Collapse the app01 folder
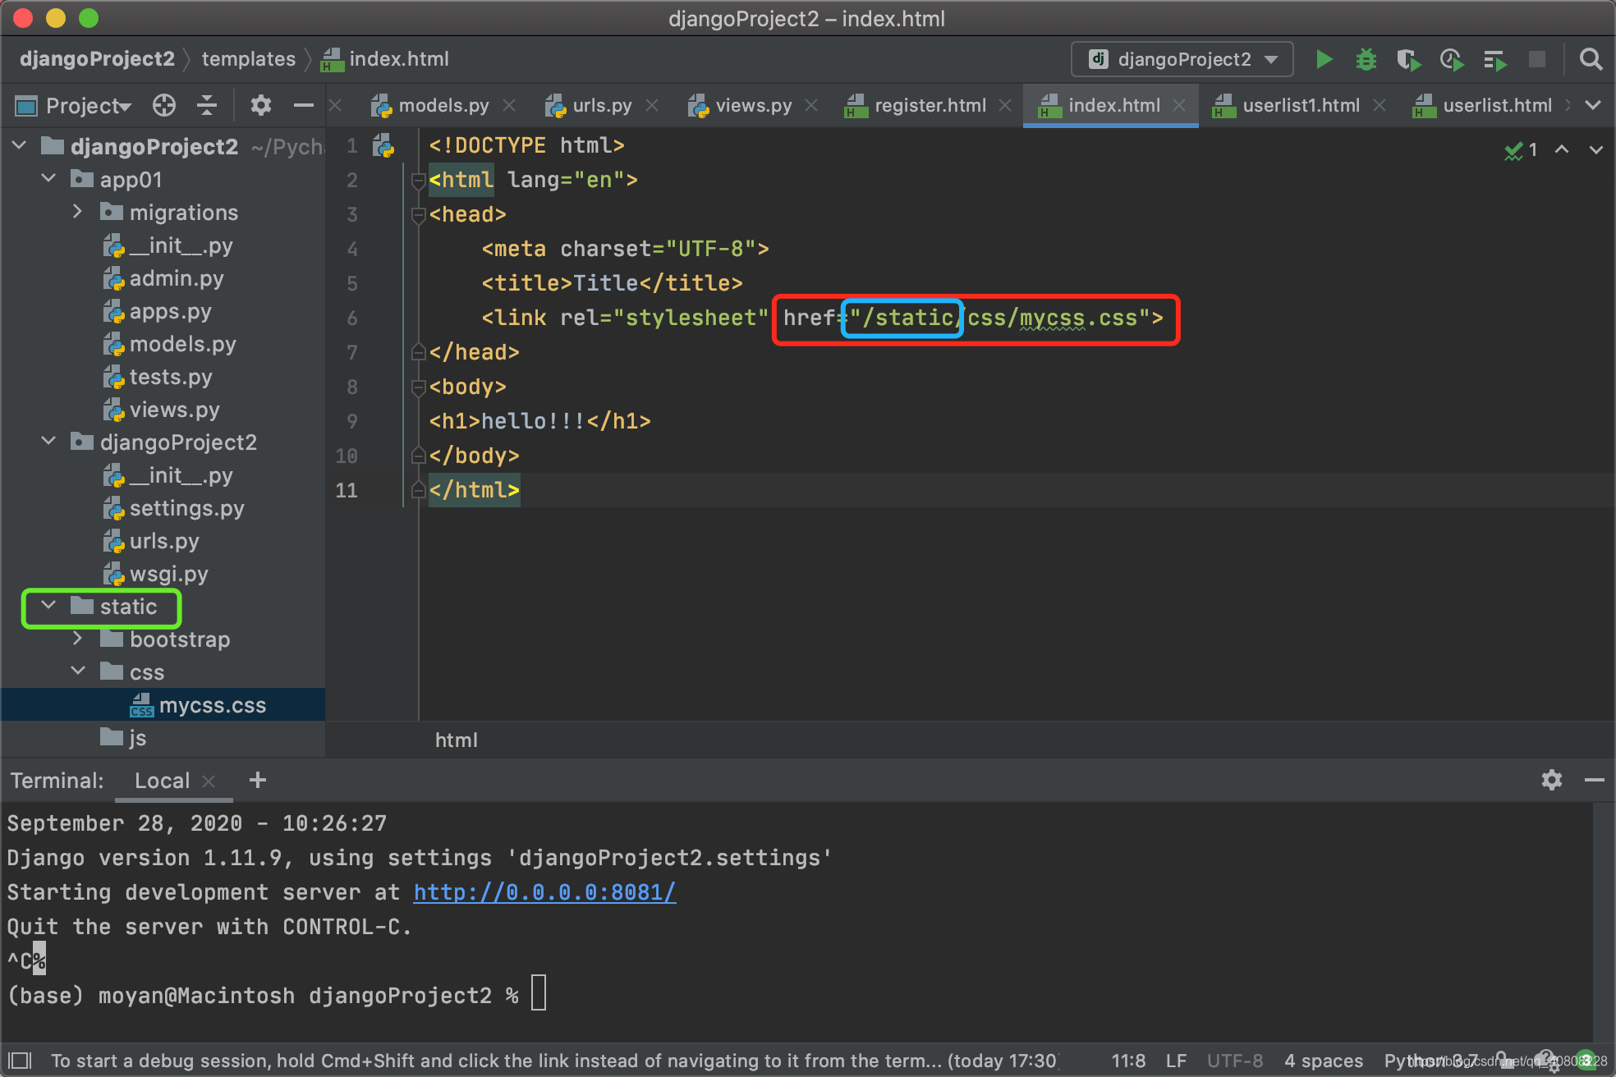Viewport: 1616px width, 1077px height. [x=49, y=179]
